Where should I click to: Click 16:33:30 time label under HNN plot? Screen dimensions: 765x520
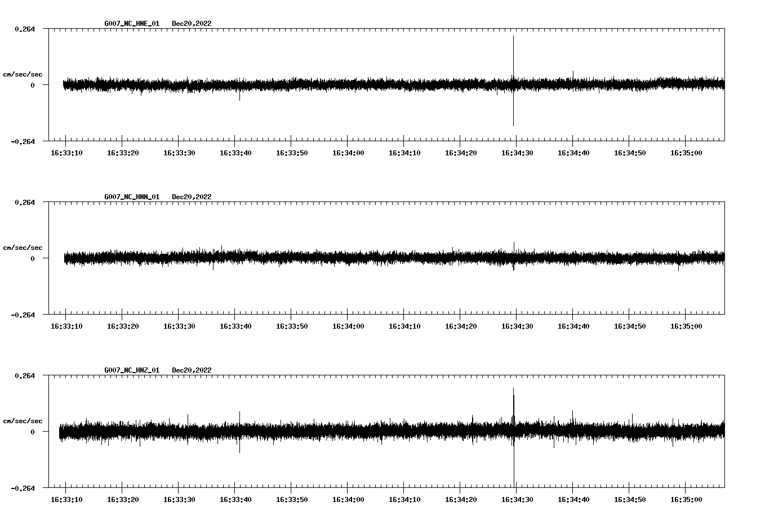(x=179, y=326)
